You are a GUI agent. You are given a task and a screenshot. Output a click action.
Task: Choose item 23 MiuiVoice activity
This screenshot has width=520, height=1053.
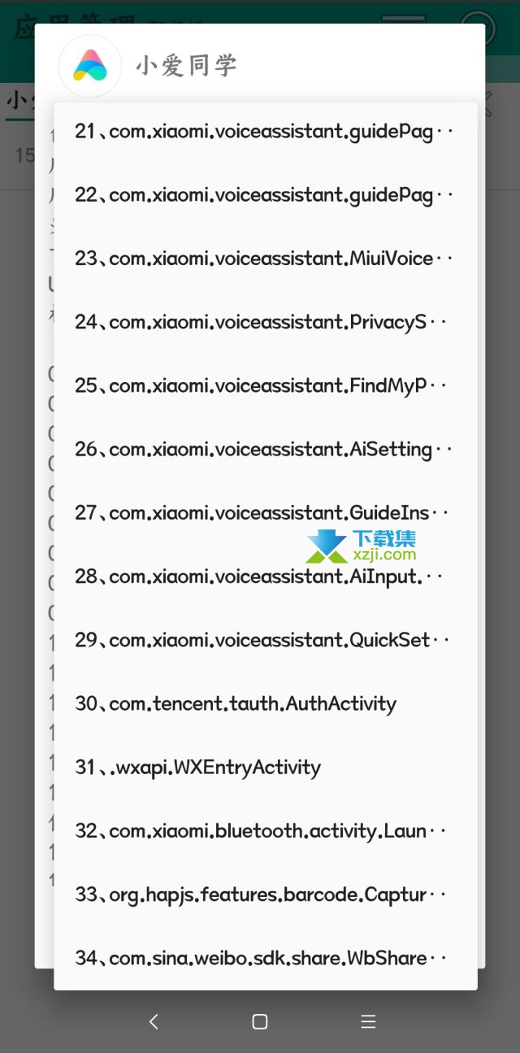(266, 259)
